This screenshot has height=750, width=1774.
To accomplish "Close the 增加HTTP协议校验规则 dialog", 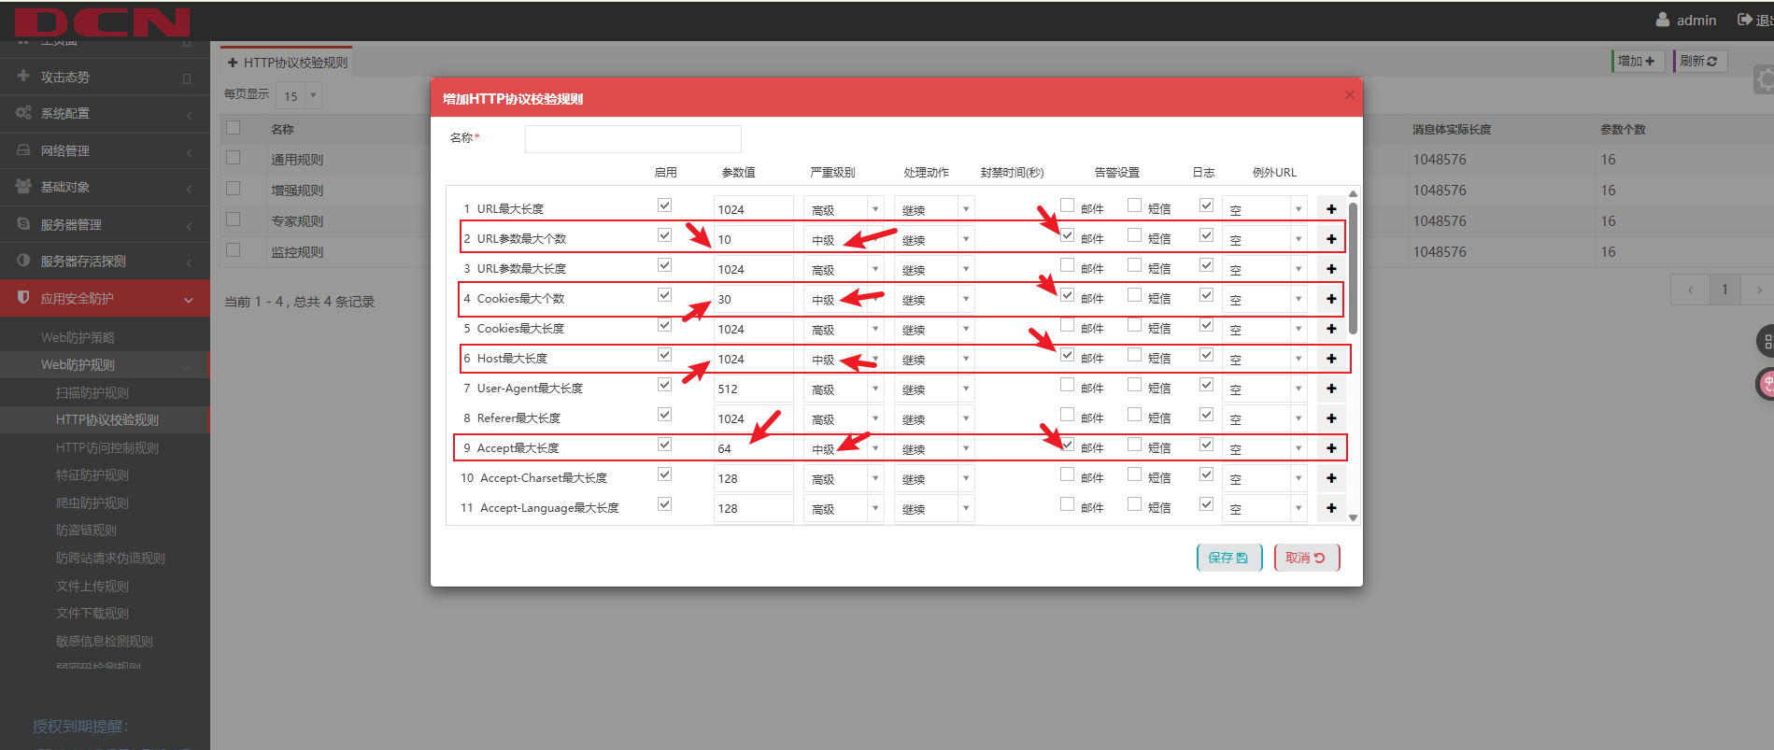I will [x=1349, y=94].
